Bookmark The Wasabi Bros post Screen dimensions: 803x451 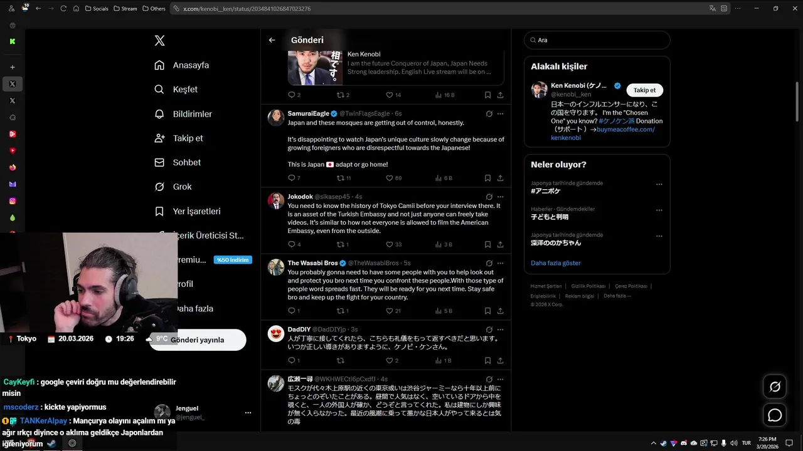(x=487, y=311)
